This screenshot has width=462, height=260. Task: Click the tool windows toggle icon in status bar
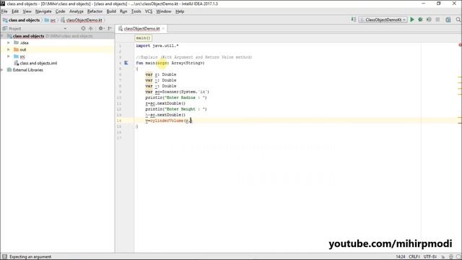4,256
